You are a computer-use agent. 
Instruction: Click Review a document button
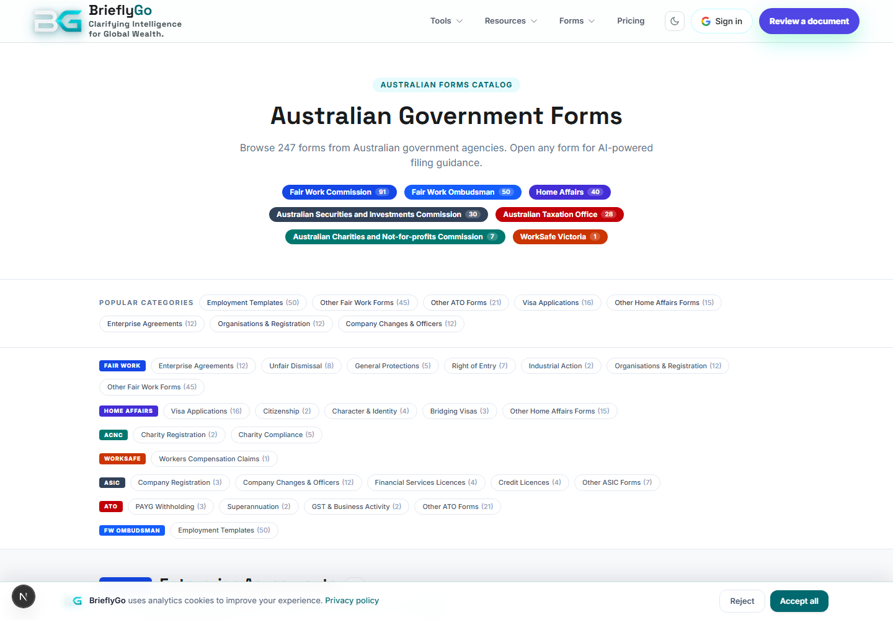tap(809, 21)
